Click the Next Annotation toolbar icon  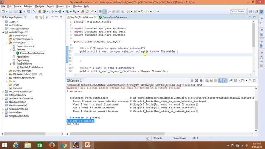click(128, 12)
